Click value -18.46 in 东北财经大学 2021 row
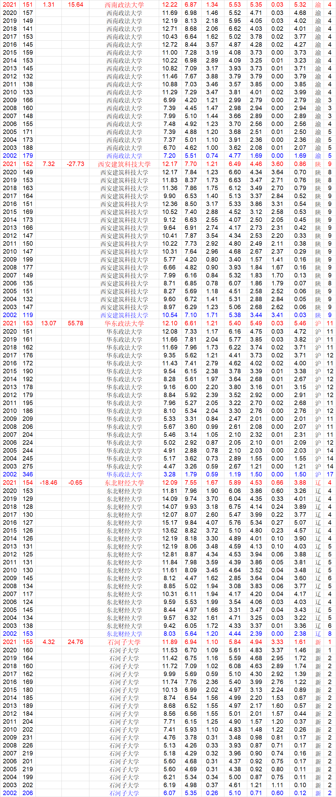 [x=48, y=483]
